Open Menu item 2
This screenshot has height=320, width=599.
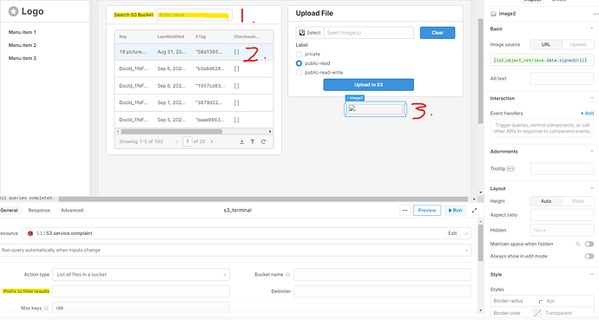tap(23, 45)
